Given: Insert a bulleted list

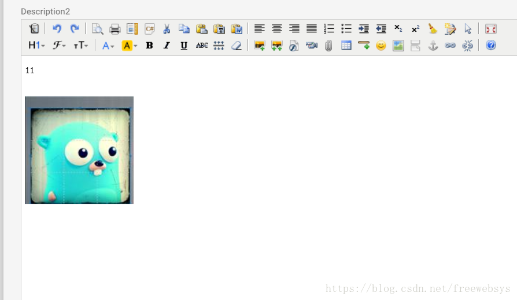Looking at the screenshot, I should tap(346, 29).
